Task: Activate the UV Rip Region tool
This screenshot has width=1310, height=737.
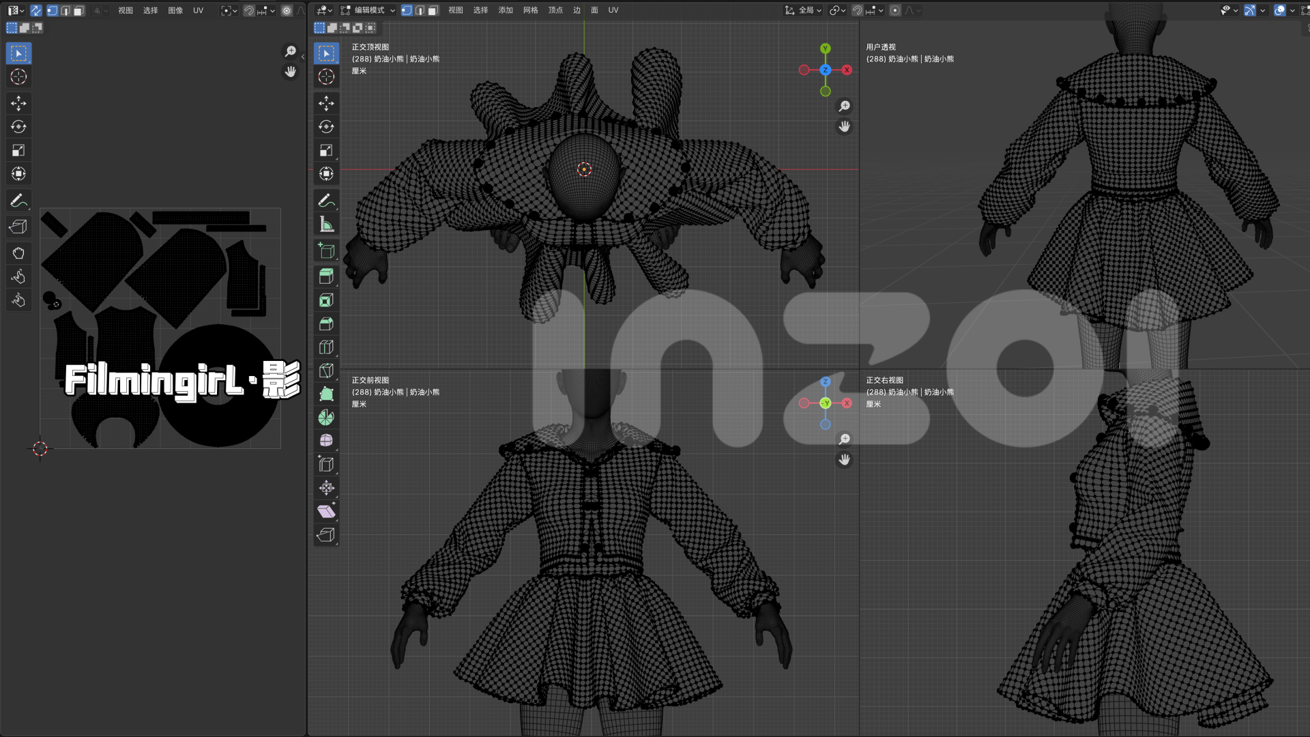Action: pos(18,227)
